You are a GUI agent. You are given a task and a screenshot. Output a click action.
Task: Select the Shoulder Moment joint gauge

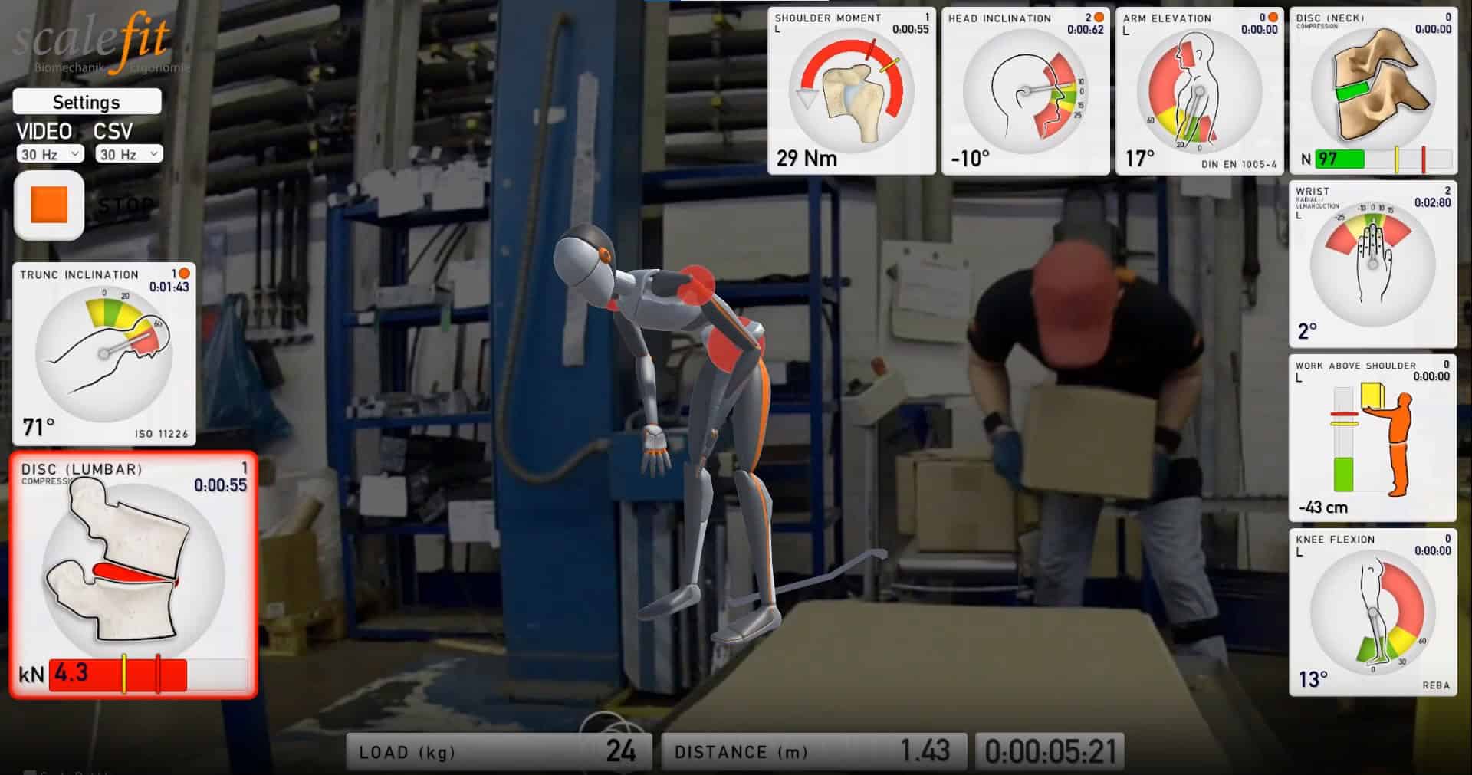851,92
